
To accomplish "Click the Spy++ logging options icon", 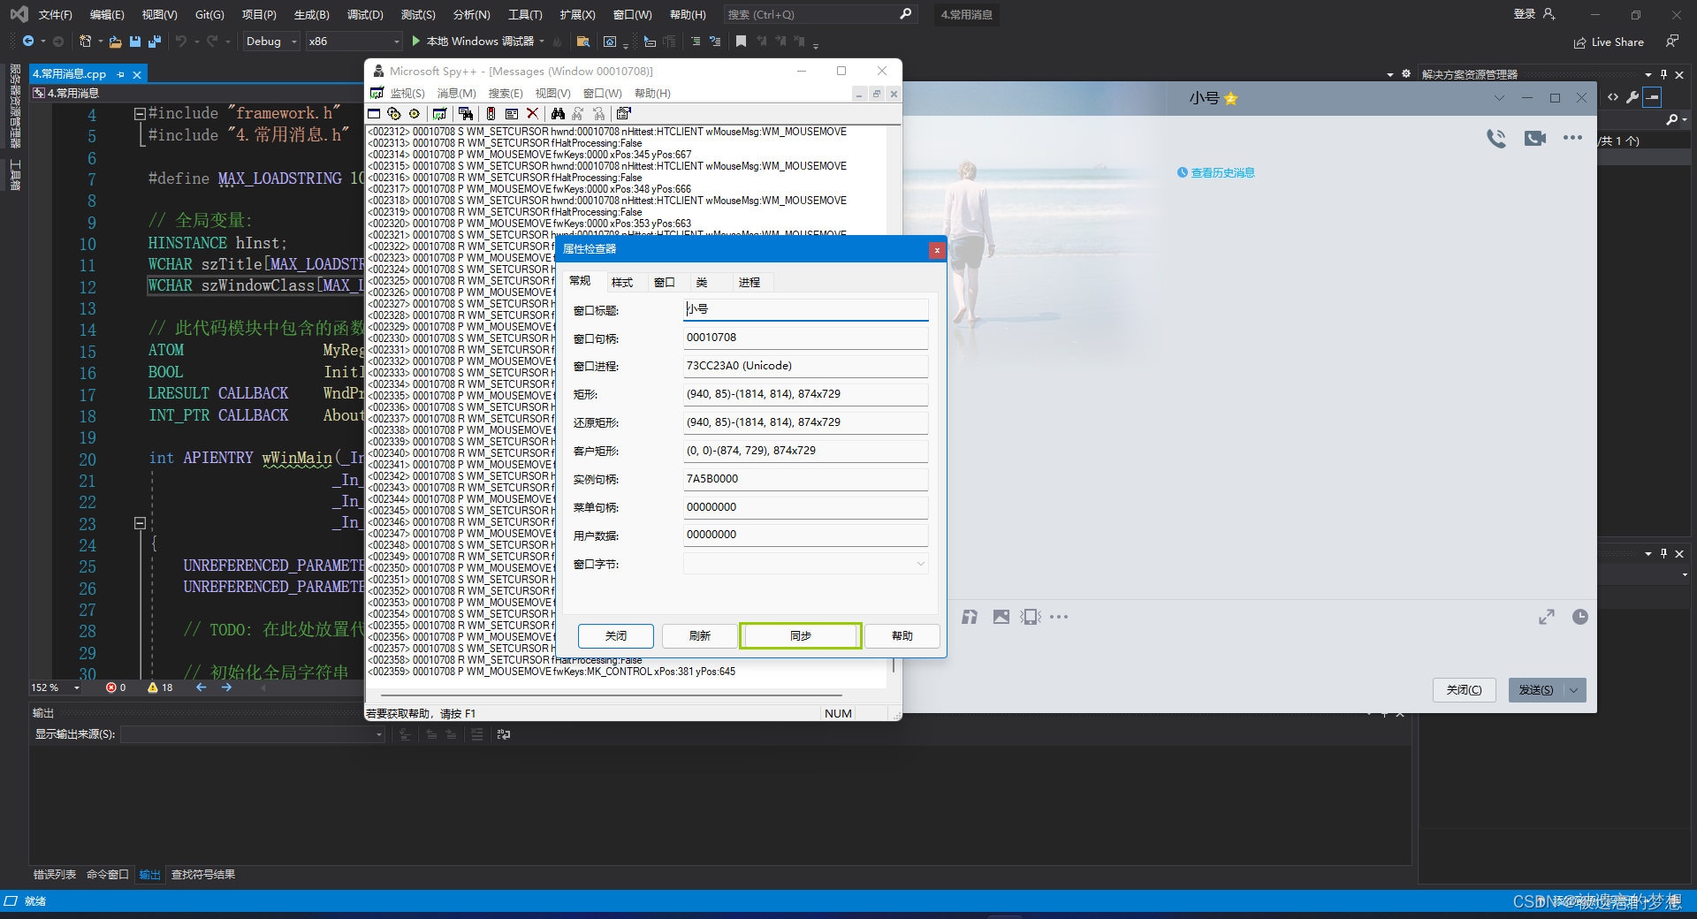I will (512, 114).
